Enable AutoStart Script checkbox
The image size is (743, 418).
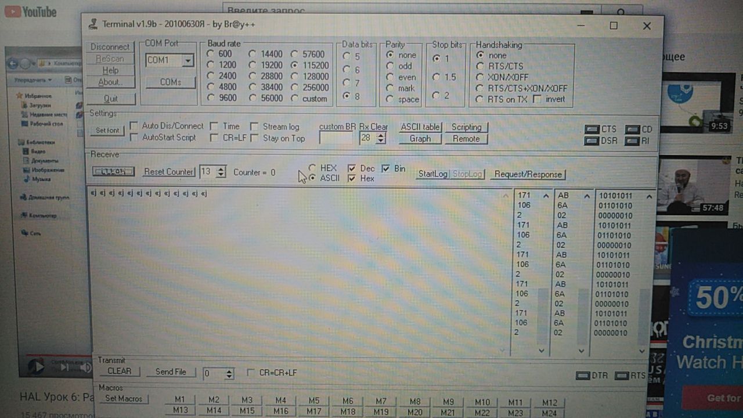pyautogui.click(x=134, y=138)
